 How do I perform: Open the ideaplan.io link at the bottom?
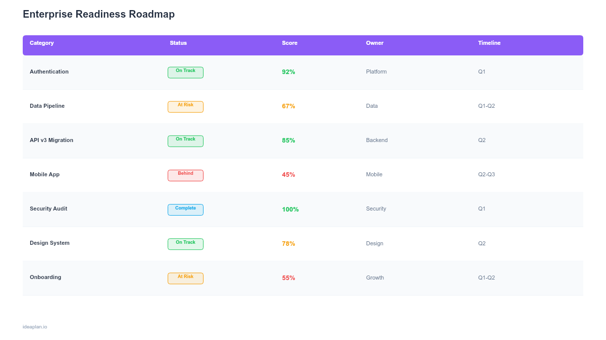pos(34,326)
